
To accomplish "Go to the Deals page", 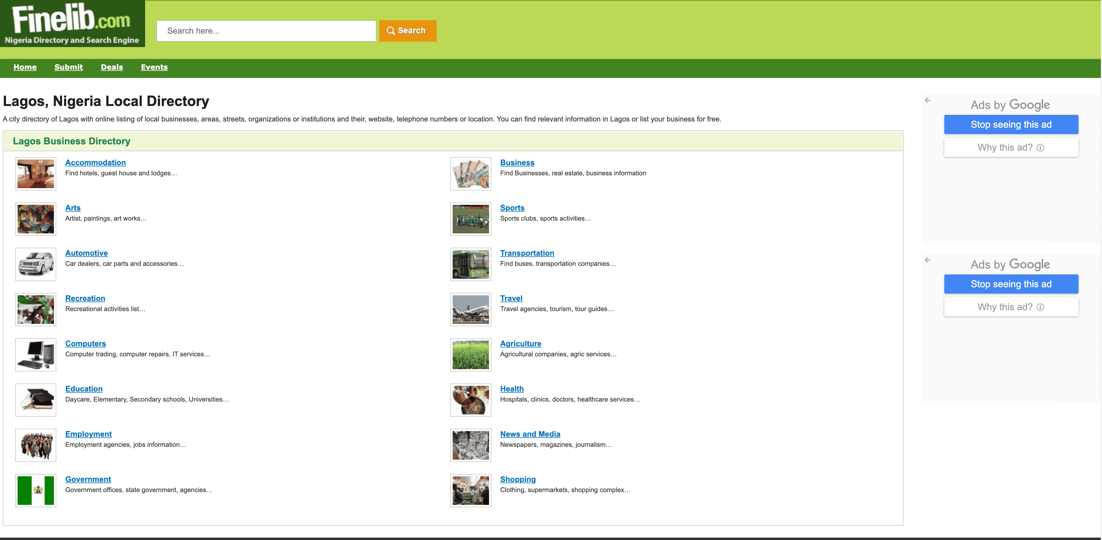I will coord(112,67).
